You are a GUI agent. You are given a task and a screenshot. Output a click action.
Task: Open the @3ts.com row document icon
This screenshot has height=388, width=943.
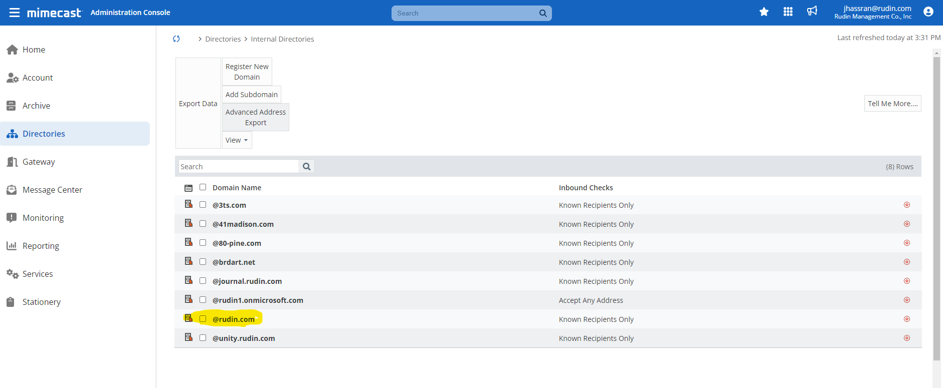(188, 204)
